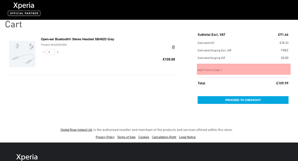This screenshot has height=161, width=298.
Task: Open the SBH82D Gray headset product thumbnail
Action: pos(22,54)
